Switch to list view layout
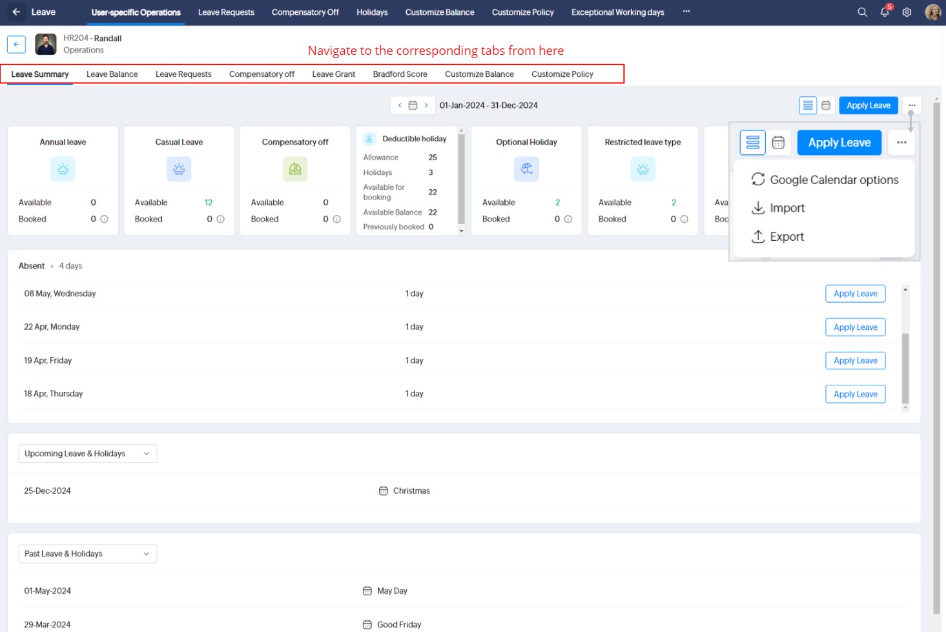 point(808,105)
